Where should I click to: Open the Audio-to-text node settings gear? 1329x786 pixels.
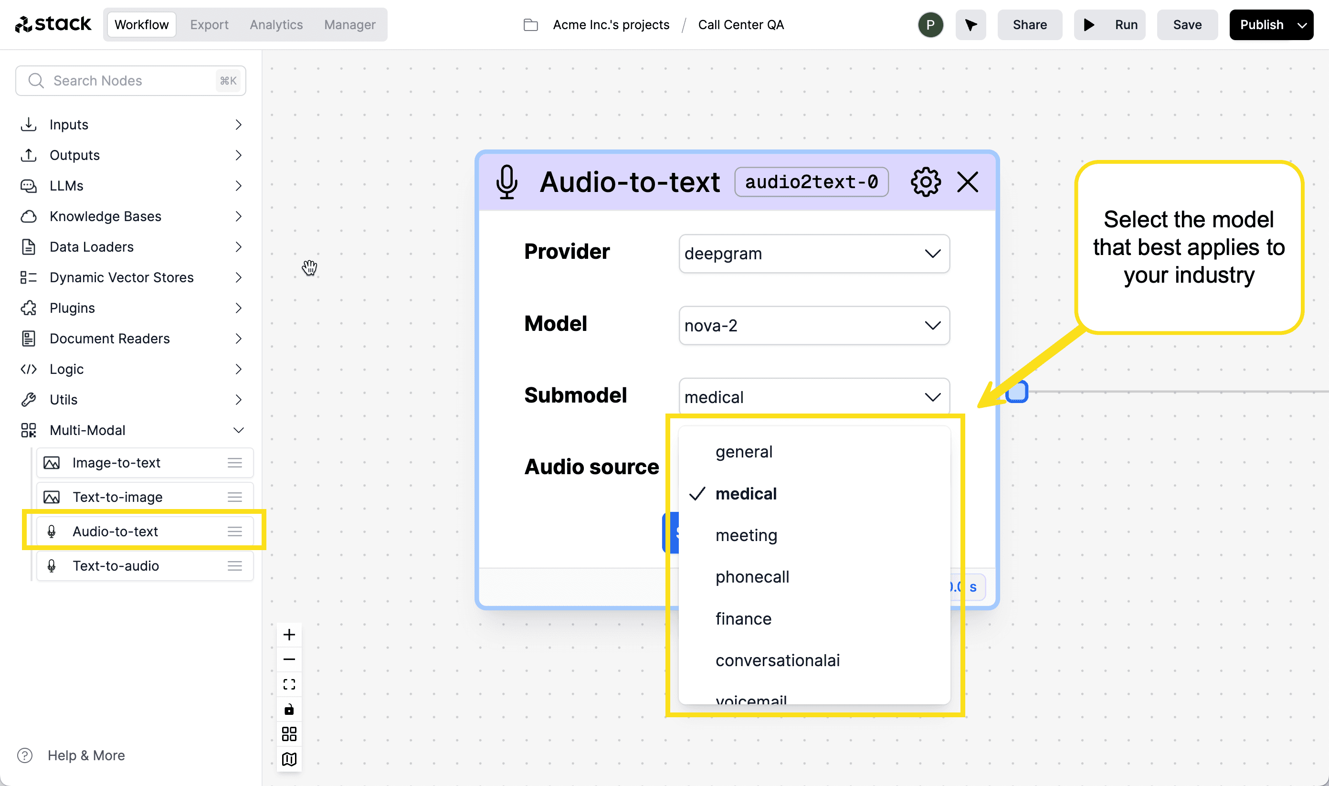926,182
